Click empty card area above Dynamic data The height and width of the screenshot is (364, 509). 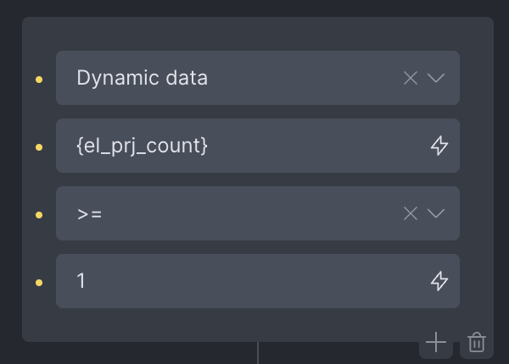255,34
